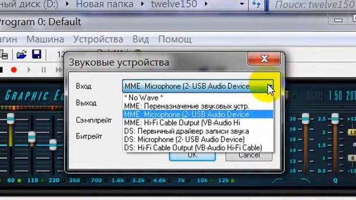
Task: Toggle the 4.8k band LED
Action: pos(170,181)
